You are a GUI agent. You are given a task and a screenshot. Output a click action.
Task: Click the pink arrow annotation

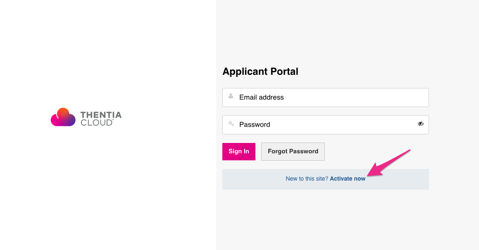[388, 163]
